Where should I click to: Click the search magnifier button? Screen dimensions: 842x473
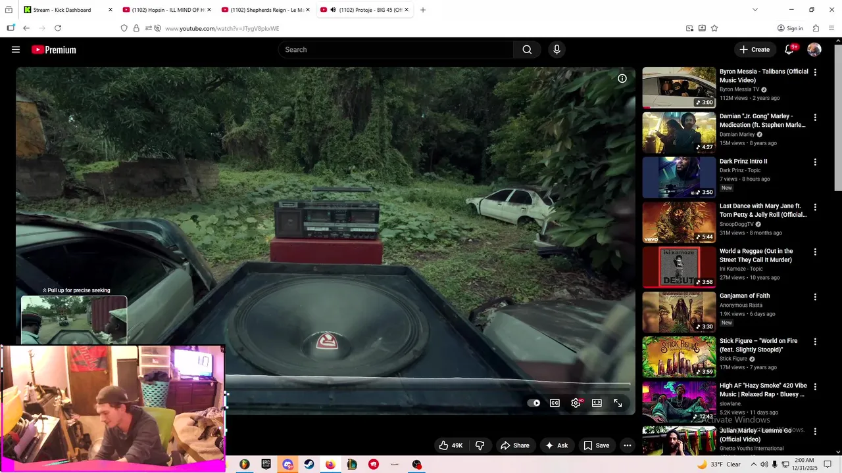click(x=527, y=49)
